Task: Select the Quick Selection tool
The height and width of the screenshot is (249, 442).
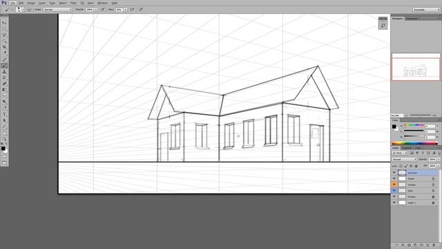Action: click(4, 41)
